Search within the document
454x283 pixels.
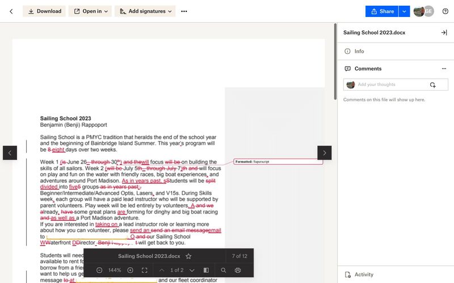tap(223, 271)
